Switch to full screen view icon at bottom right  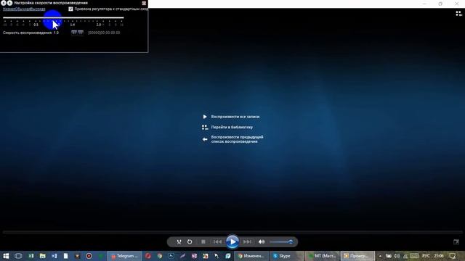coord(456,241)
